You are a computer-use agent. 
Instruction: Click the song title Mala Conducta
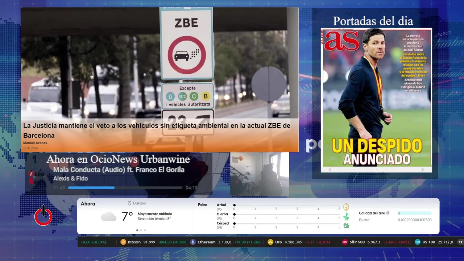point(119,170)
